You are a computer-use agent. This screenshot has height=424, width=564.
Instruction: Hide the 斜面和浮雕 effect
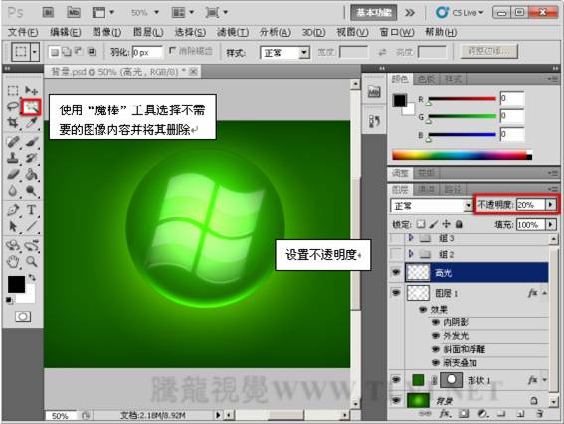coord(436,349)
